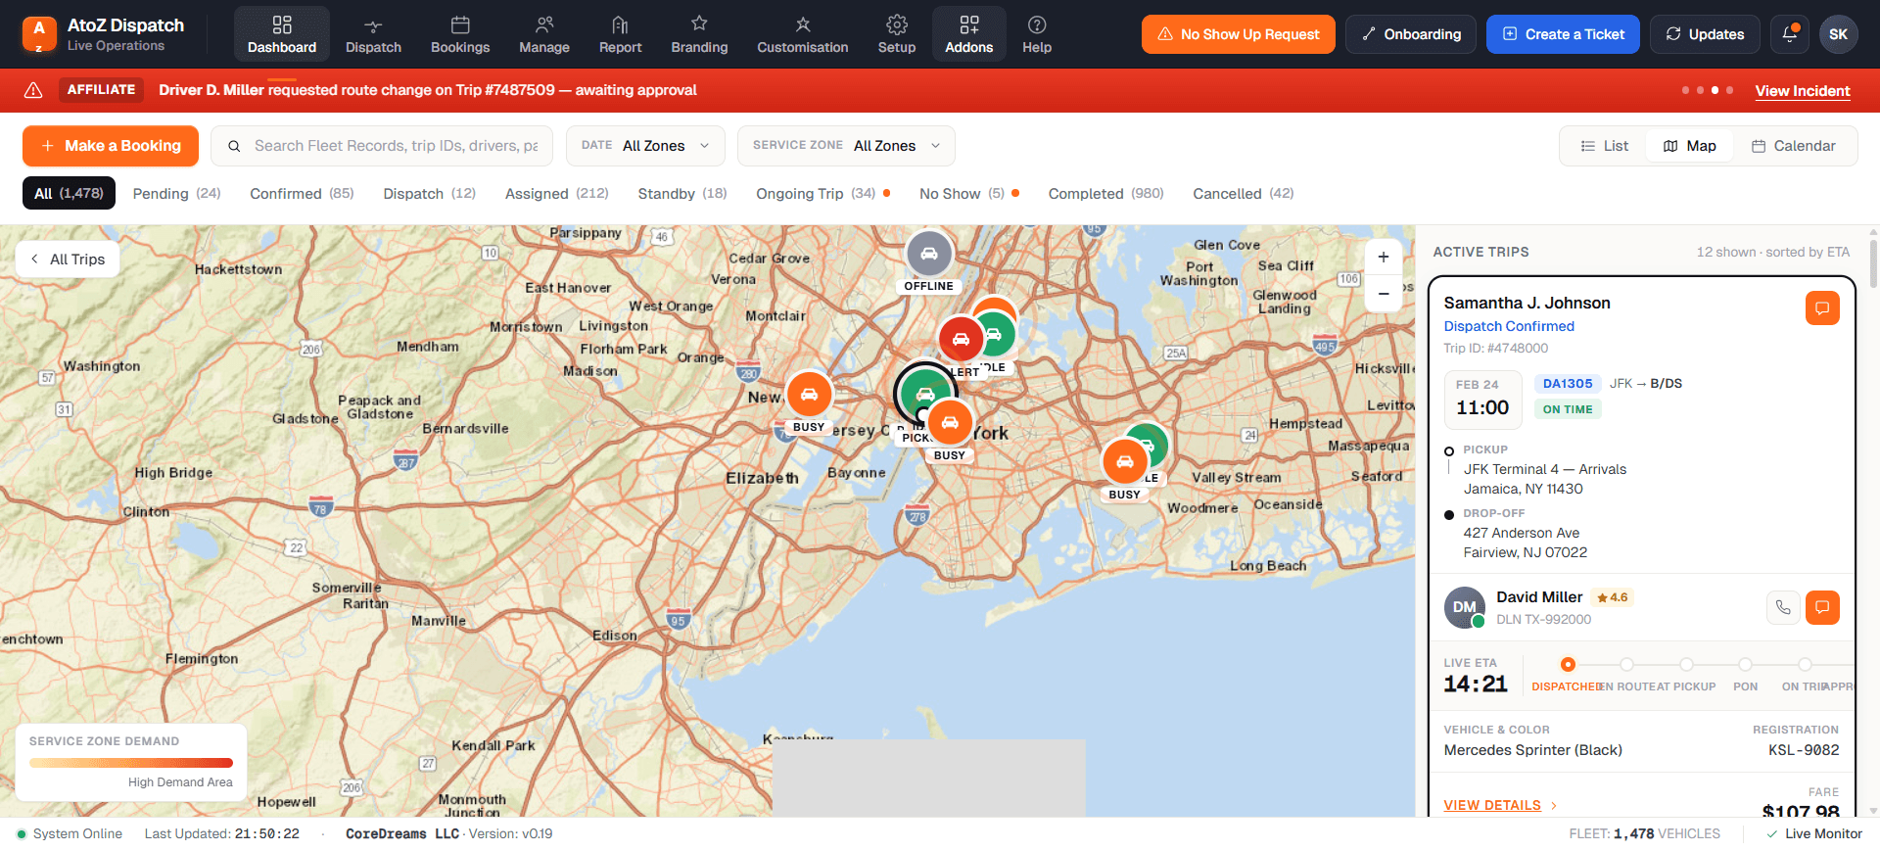Screen dimensions: 1880x851
Task: Open the Dispatch nav item
Action: (x=373, y=34)
